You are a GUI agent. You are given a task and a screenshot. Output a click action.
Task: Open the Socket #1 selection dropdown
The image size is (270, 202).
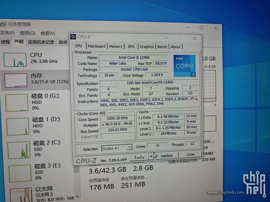(117, 148)
